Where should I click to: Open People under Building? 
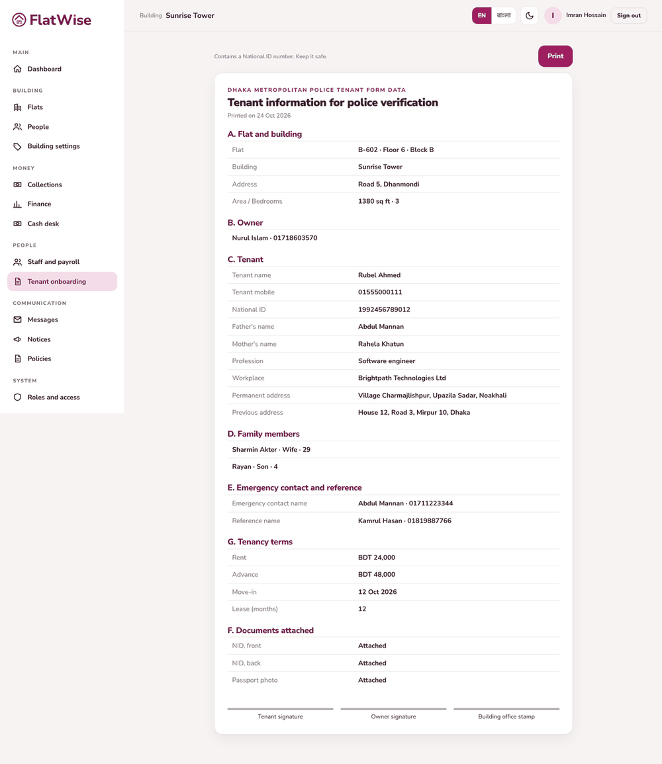coord(62,127)
